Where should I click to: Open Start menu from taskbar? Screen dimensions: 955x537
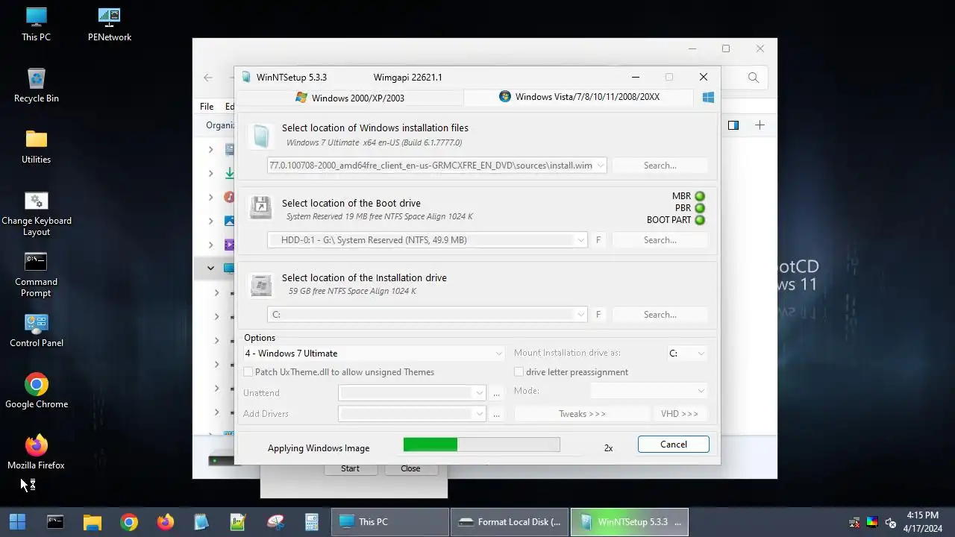(x=17, y=522)
